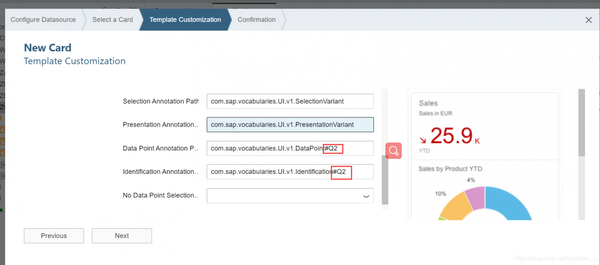Expand the No Data Point Selection dropdown
This screenshot has width=600, height=265.
[x=366, y=196]
